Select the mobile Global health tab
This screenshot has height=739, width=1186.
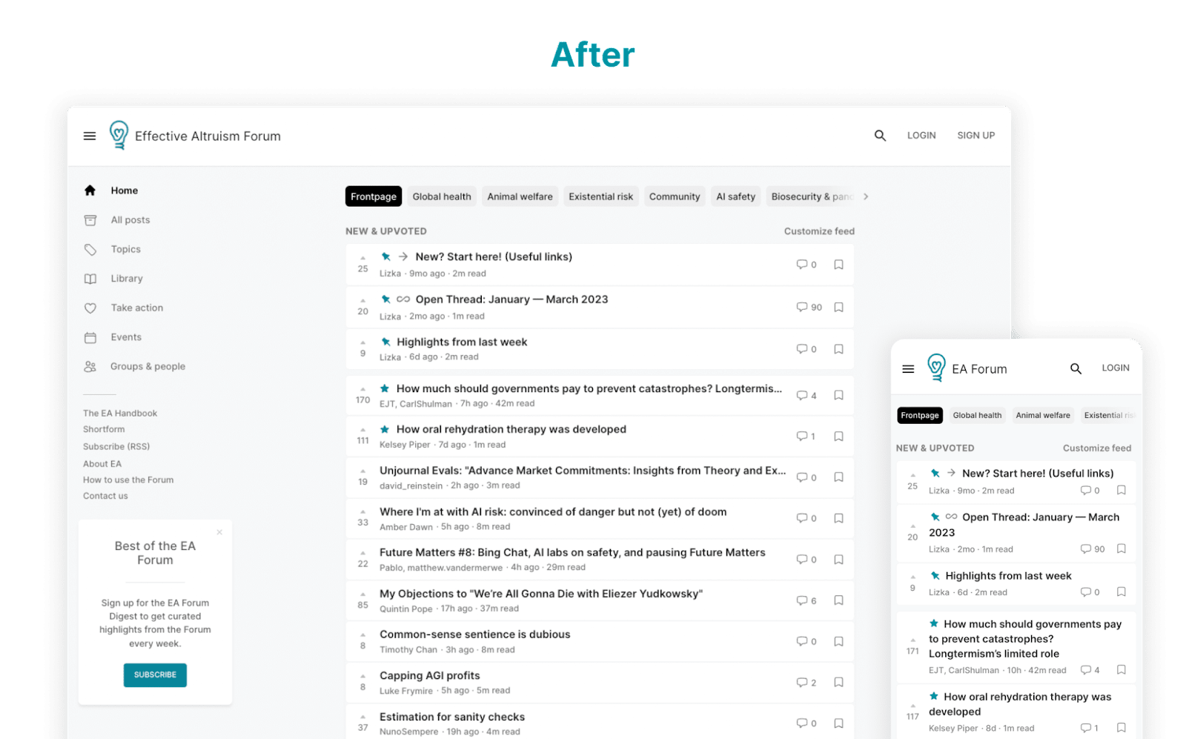tap(977, 415)
